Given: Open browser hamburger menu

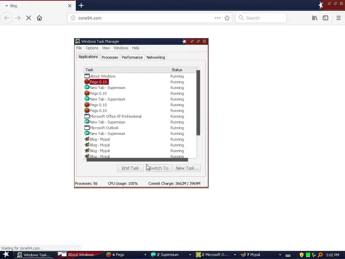Looking at the screenshot, I should pyautogui.click(x=339, y=18).
